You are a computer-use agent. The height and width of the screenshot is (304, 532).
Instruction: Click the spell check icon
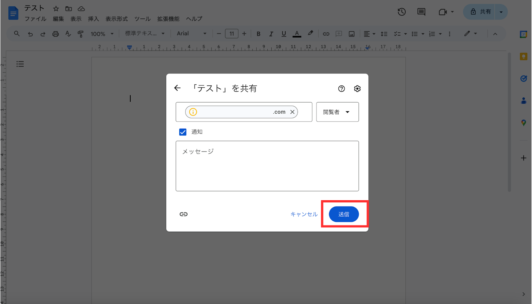click(x=68, y=34)
